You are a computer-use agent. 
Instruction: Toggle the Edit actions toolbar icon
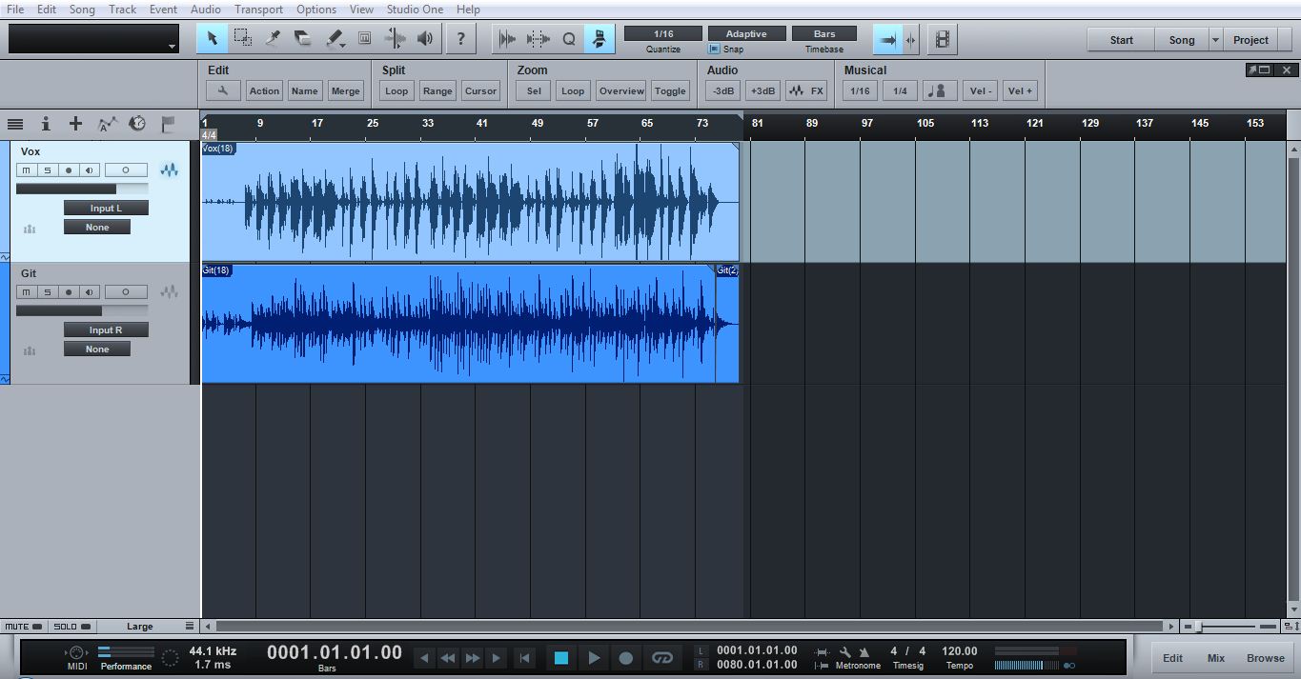600,39
